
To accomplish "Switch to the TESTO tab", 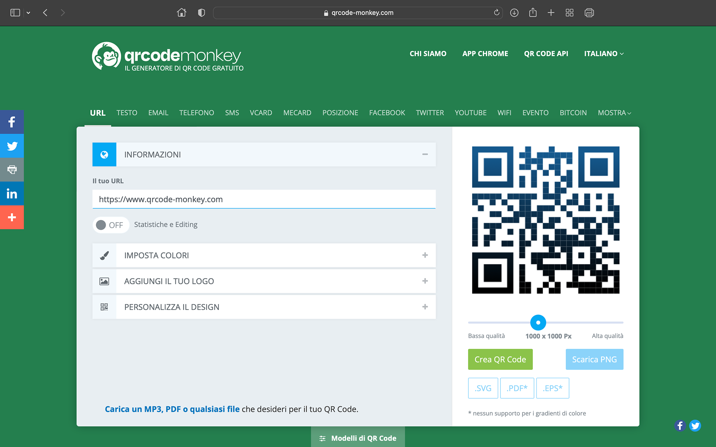I will coord(127,113).
